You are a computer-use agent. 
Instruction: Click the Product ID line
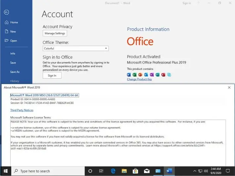click(x=33, y=99)
